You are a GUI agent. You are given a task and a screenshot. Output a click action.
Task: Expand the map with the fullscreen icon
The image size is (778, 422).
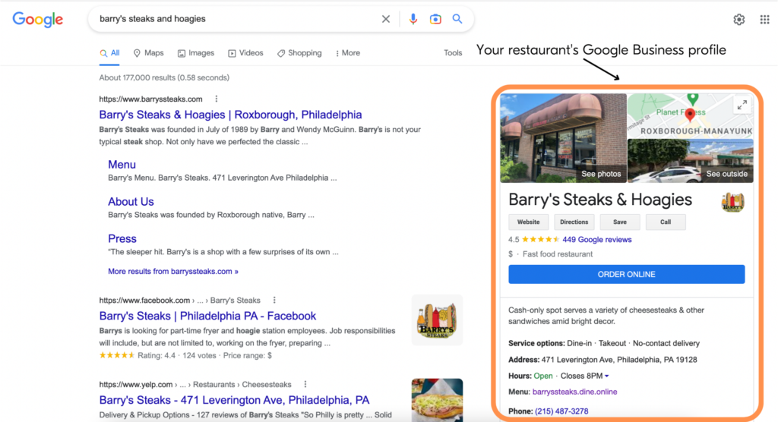tap(742, 105)
